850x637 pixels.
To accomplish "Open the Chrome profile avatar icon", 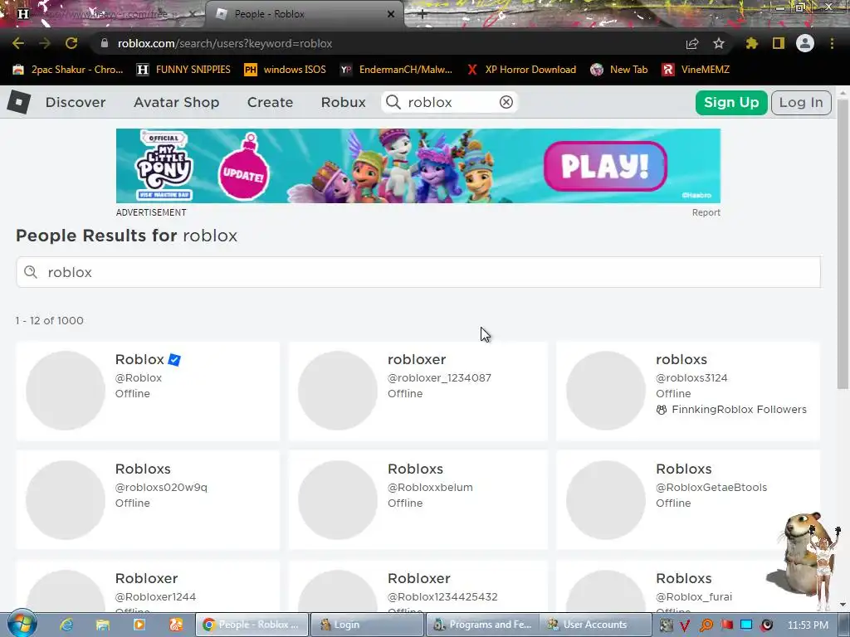I will coord(805,43).
